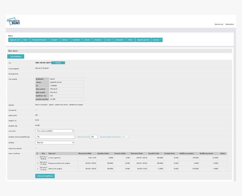Log out via the Deconectare link
This screenshot has height=196, width=242.
(230, 24)
